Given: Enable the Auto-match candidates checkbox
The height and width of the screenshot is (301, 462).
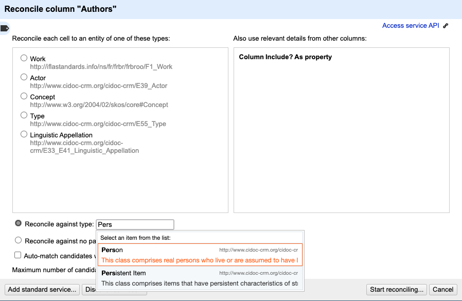Looking at the screenshot, I should point(17,256).
